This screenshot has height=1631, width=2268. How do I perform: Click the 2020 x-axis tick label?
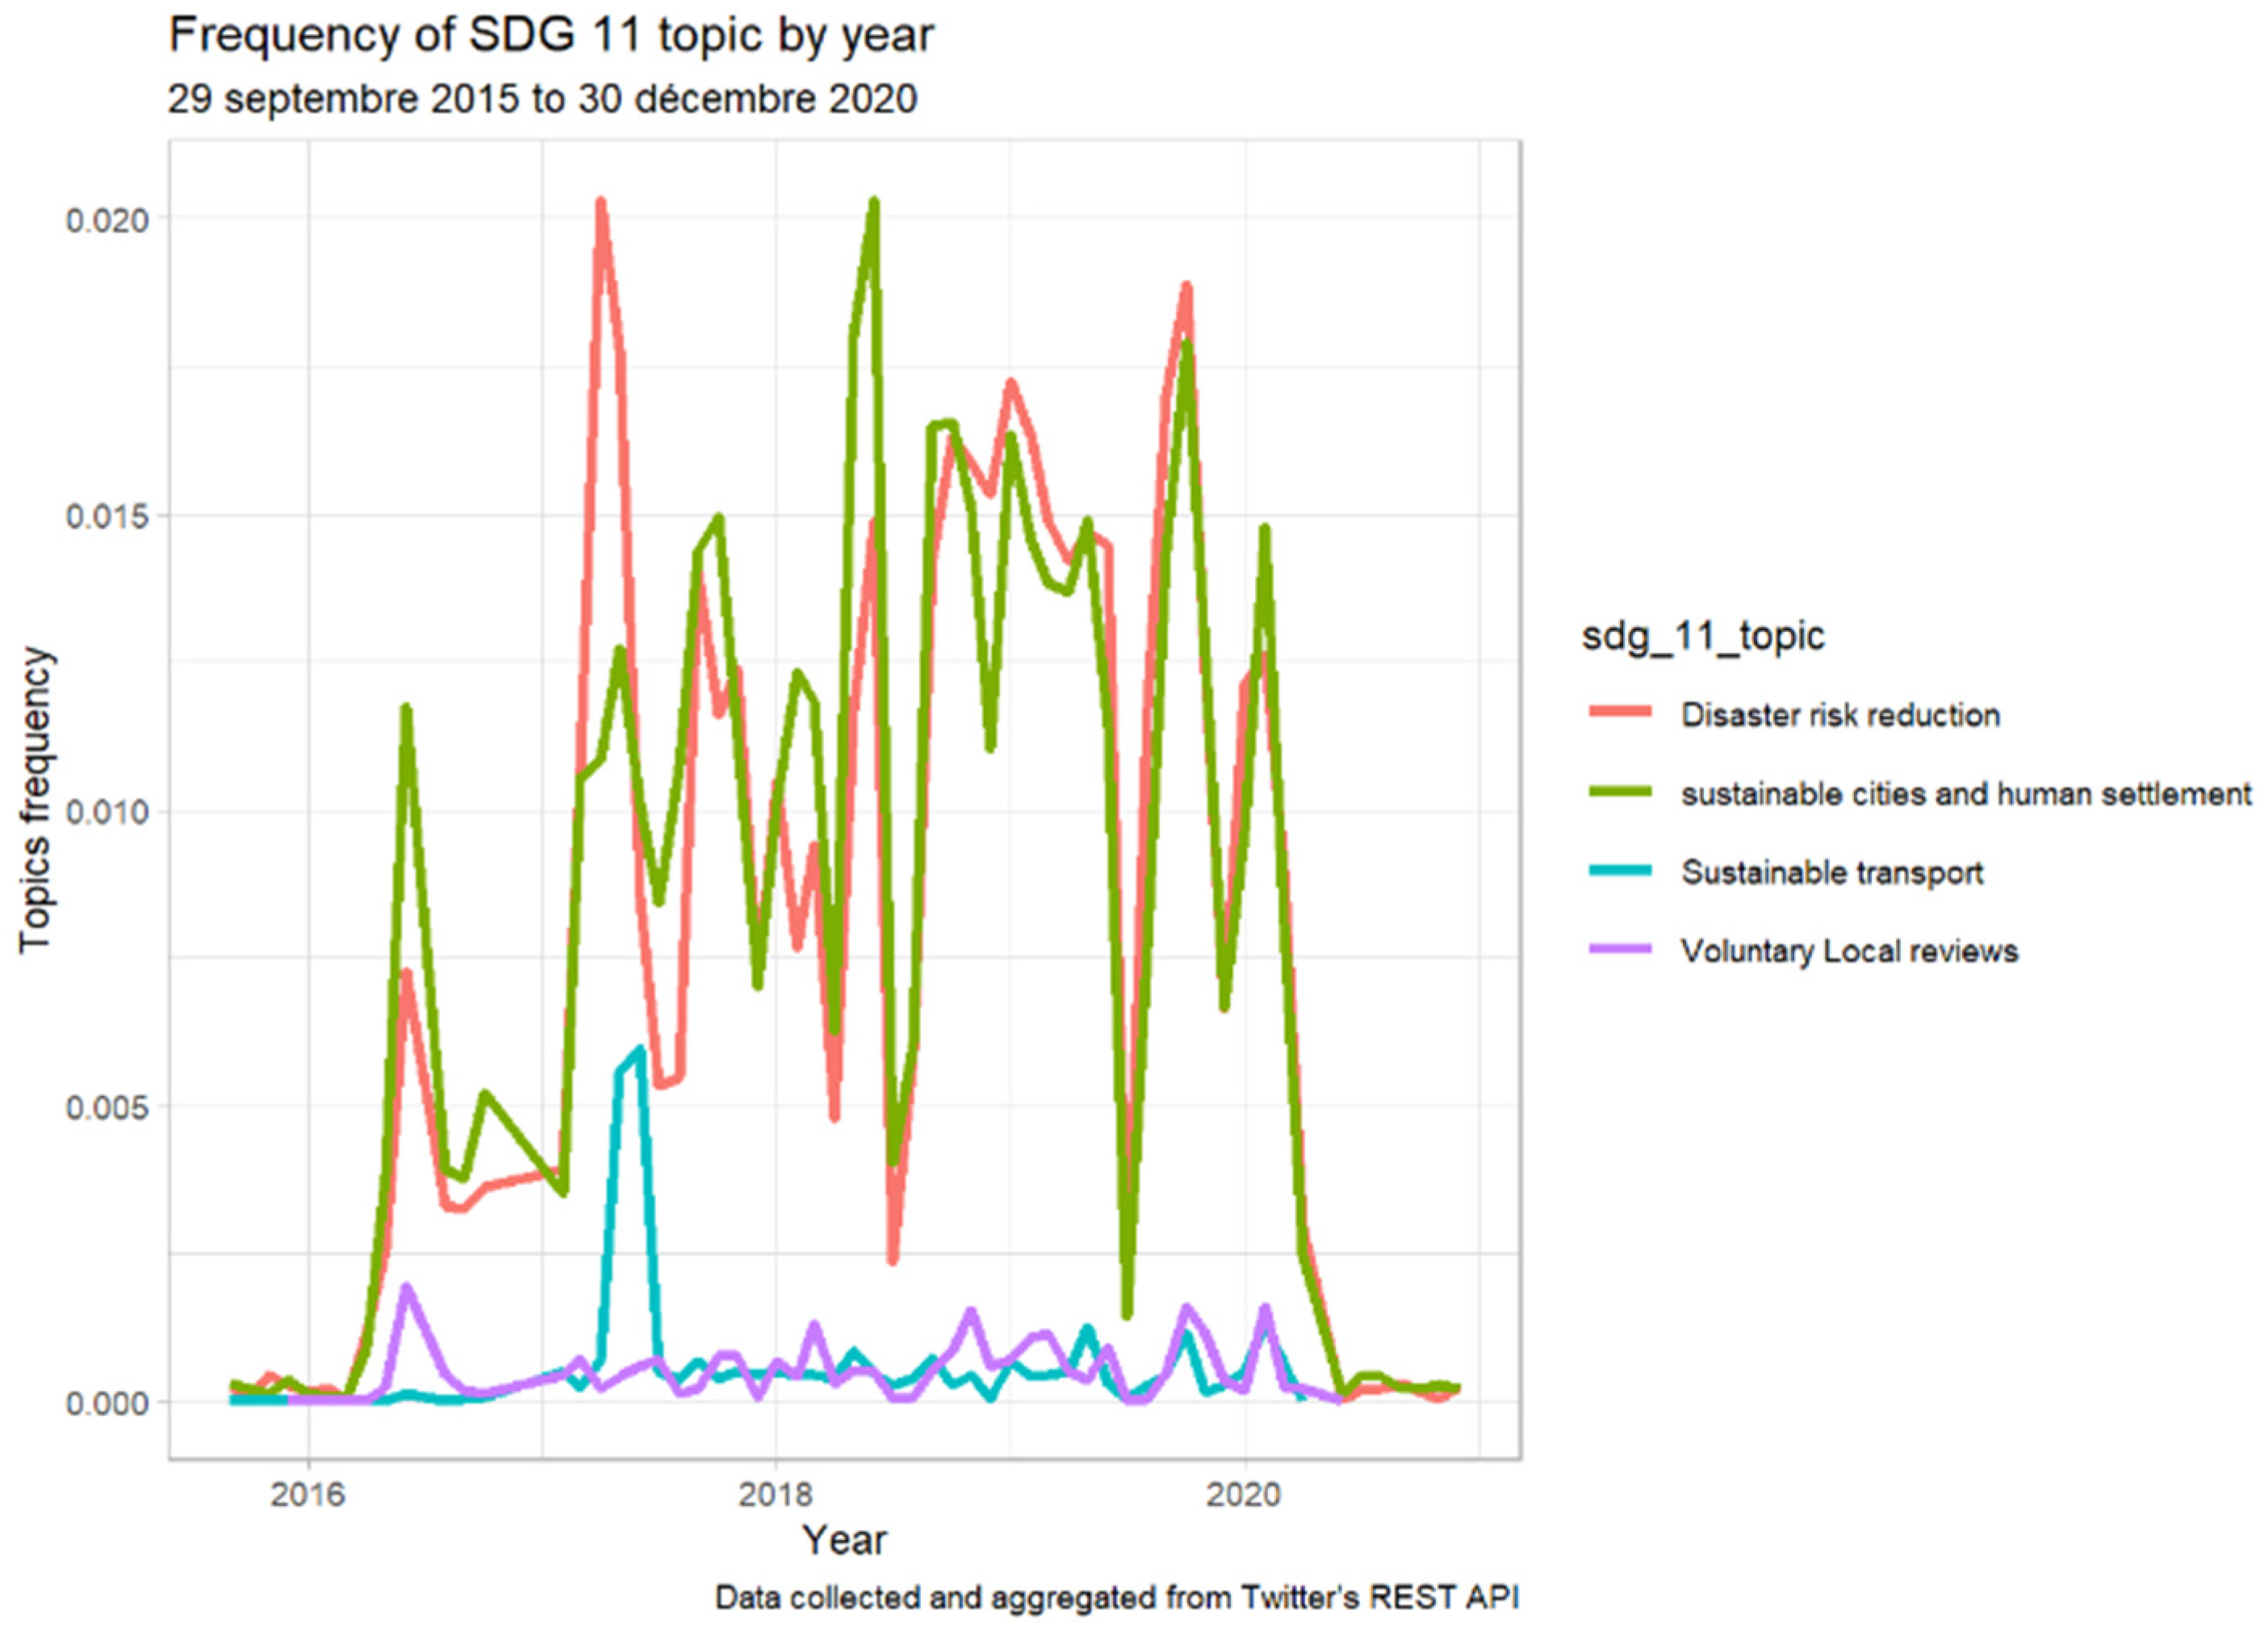click(1244, 1495)
